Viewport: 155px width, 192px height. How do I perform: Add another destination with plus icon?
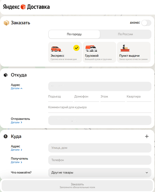click(x=147, y=136)
